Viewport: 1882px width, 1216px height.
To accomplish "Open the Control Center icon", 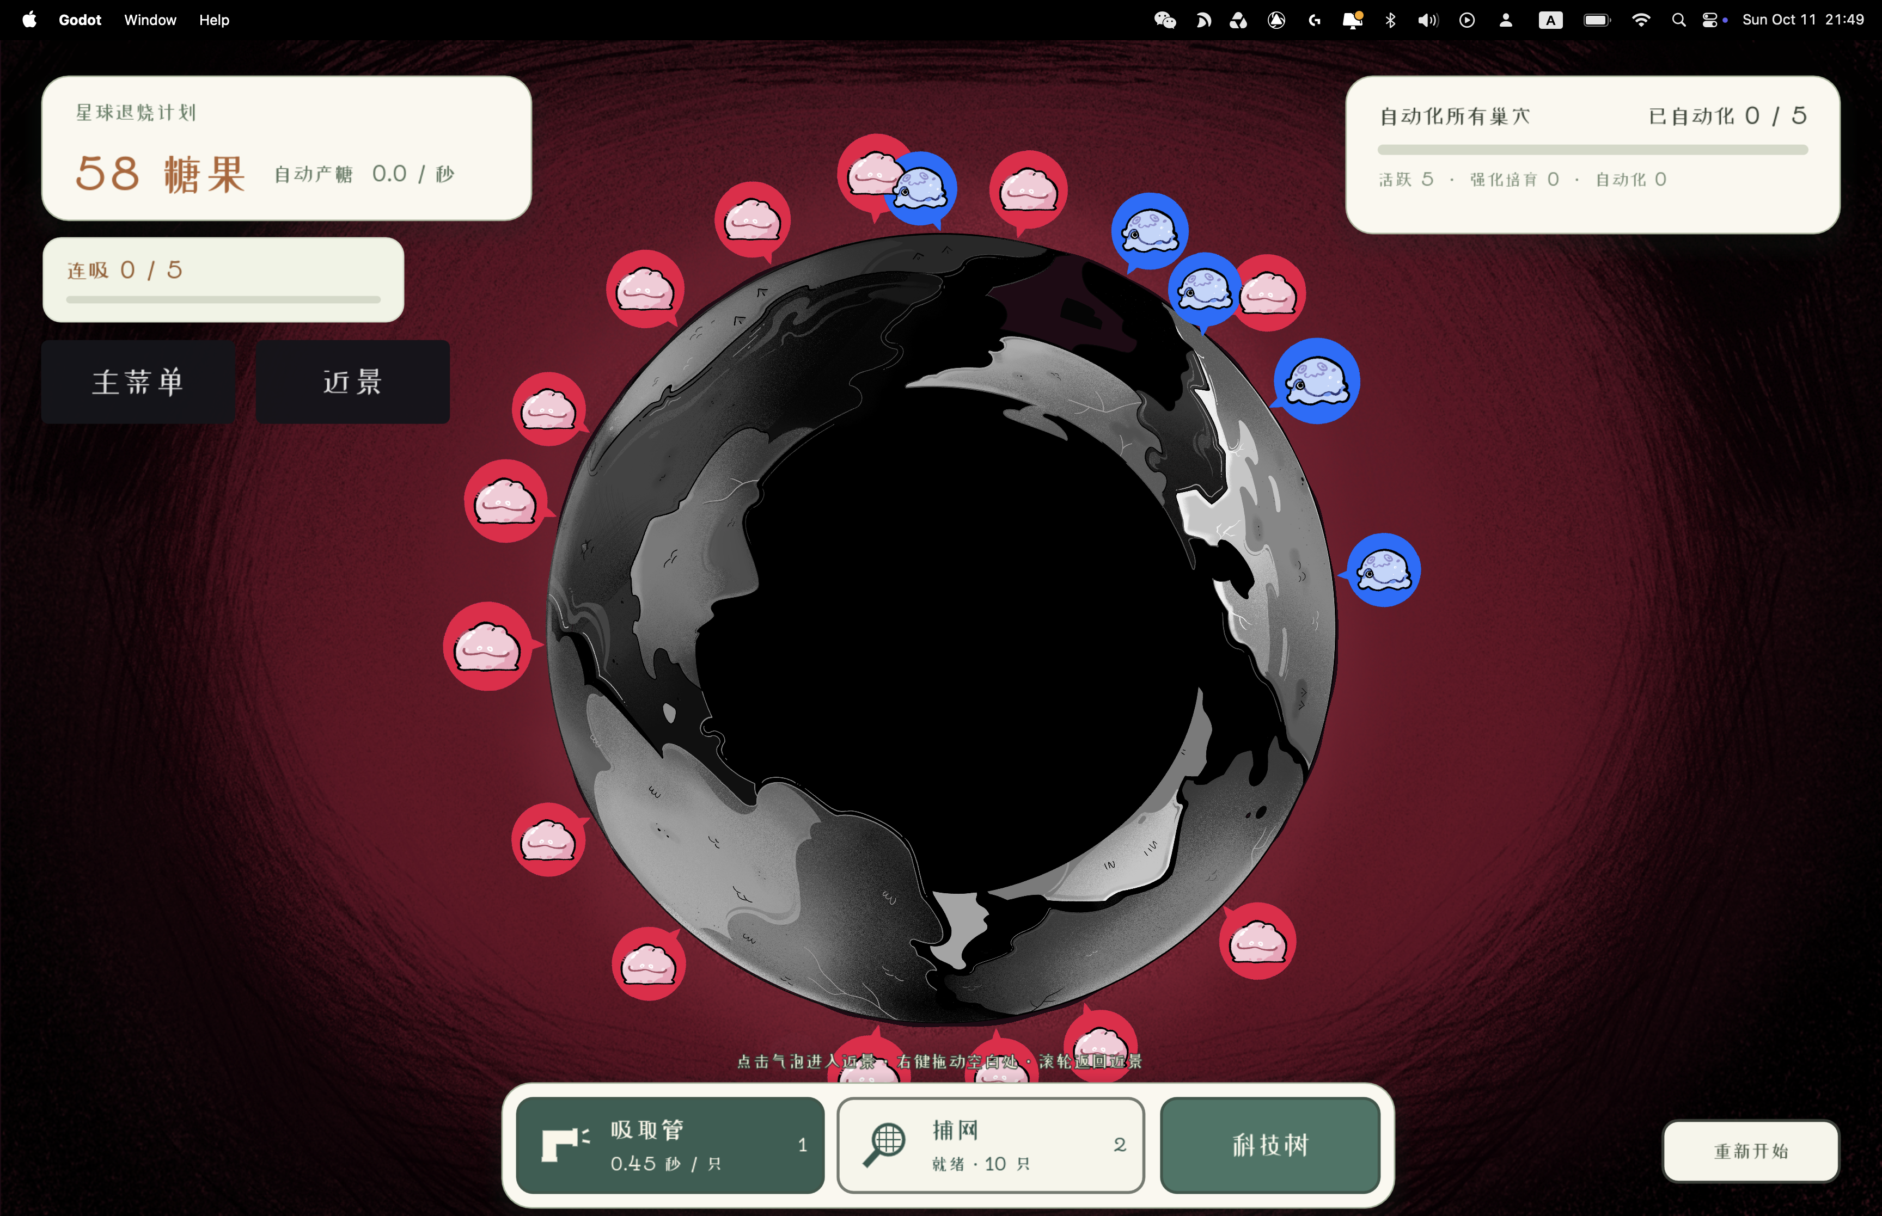I will click(x=1710, y=20).
